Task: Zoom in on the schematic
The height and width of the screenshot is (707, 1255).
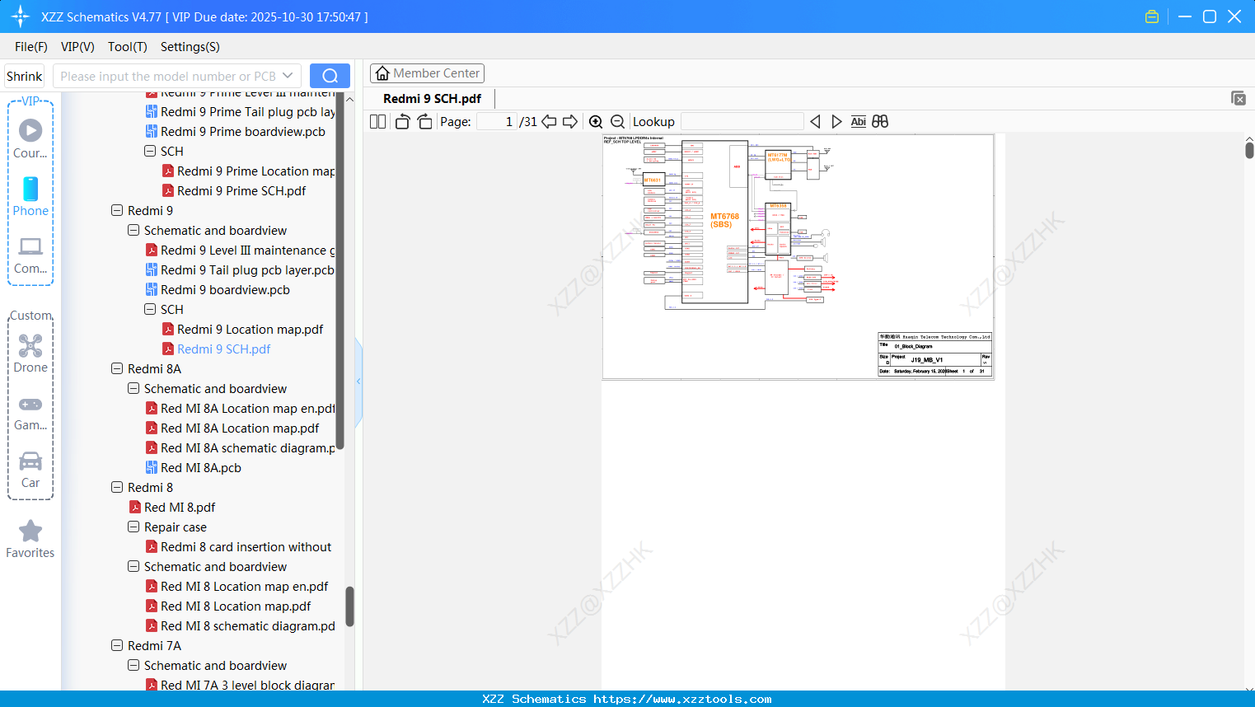Action: tap(596, 122)
